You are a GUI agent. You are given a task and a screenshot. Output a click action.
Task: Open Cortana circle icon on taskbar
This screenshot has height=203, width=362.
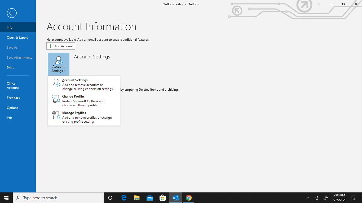[110, 198]
